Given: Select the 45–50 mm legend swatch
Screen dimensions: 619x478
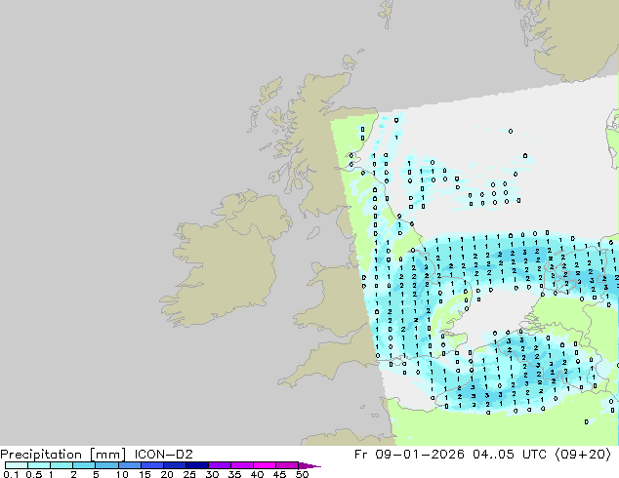Looking at the screenshot, I should point(287,465).
